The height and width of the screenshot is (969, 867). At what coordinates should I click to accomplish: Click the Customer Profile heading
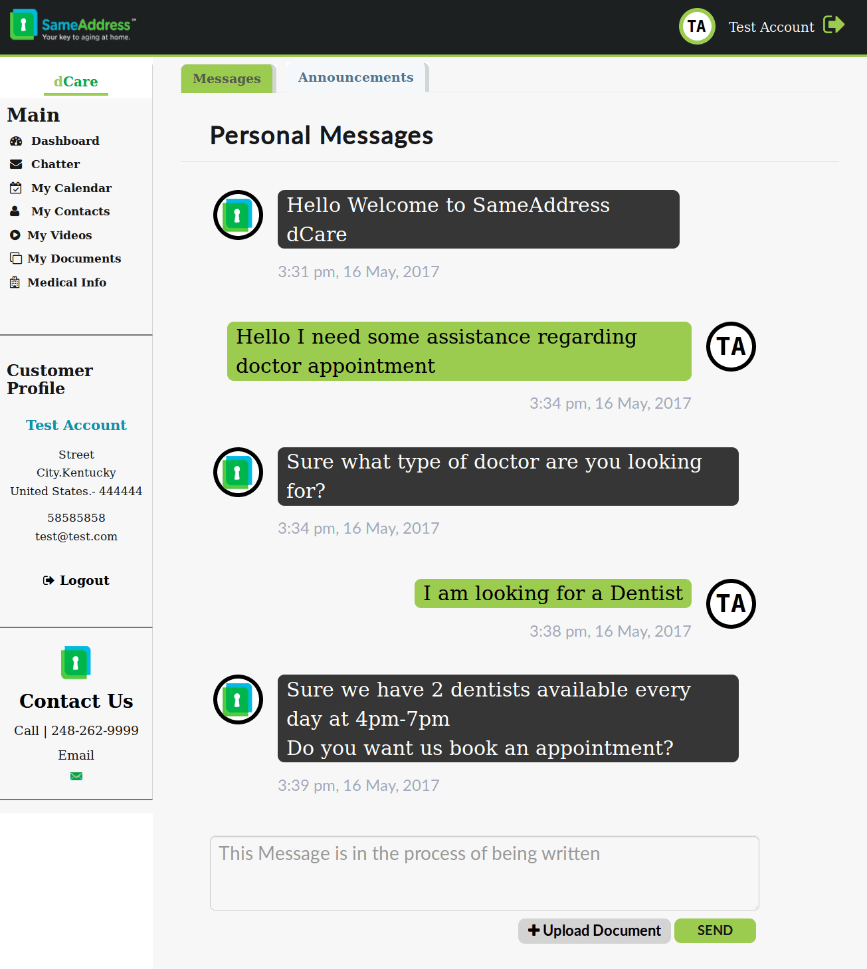[x=50, y=379]
